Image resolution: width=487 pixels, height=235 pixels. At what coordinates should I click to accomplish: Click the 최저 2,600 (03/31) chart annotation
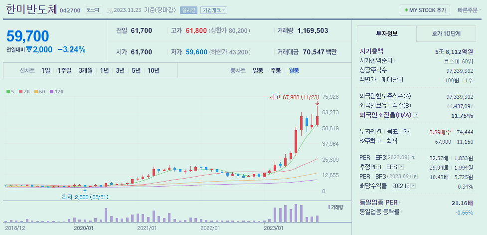85,197
